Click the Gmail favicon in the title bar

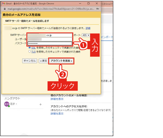(x=4, y=4)
